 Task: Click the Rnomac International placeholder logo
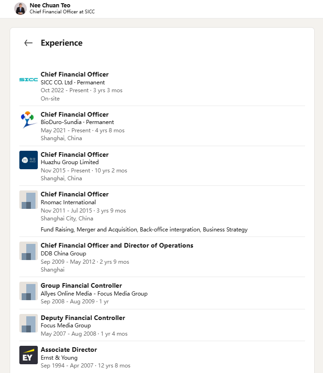click(x=29, y=200)
